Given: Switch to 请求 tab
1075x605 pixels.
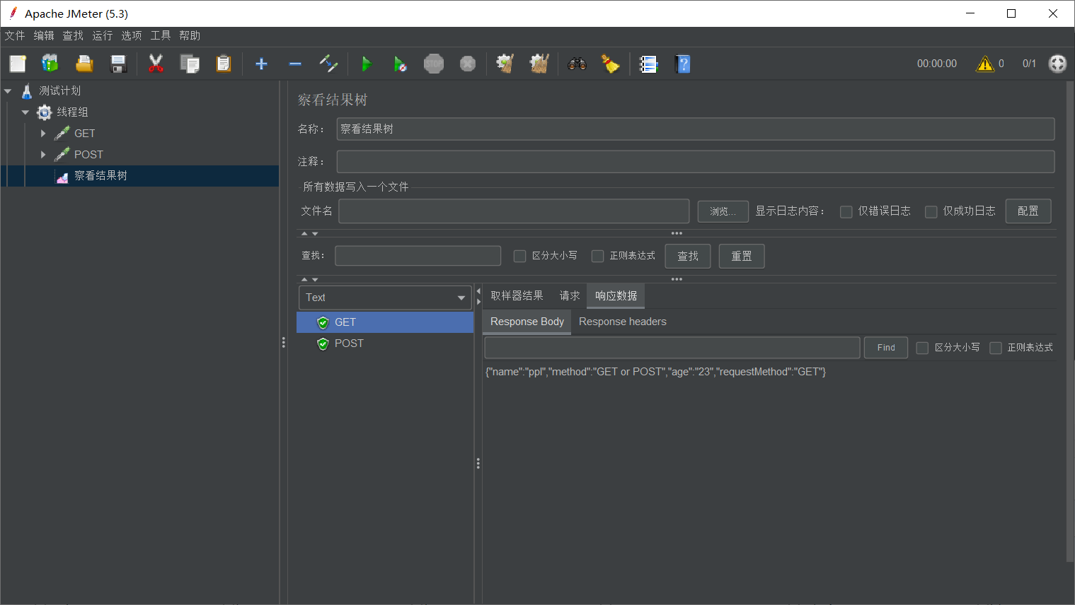Looking at the screenshot, I should [x=570, y=296].
